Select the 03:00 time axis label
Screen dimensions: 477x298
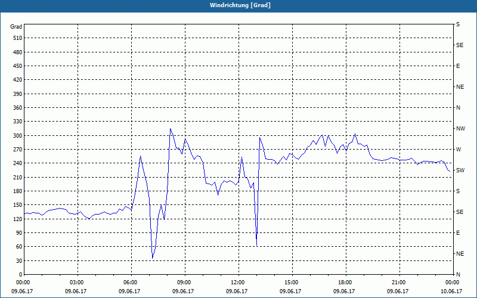coord(76,282)
